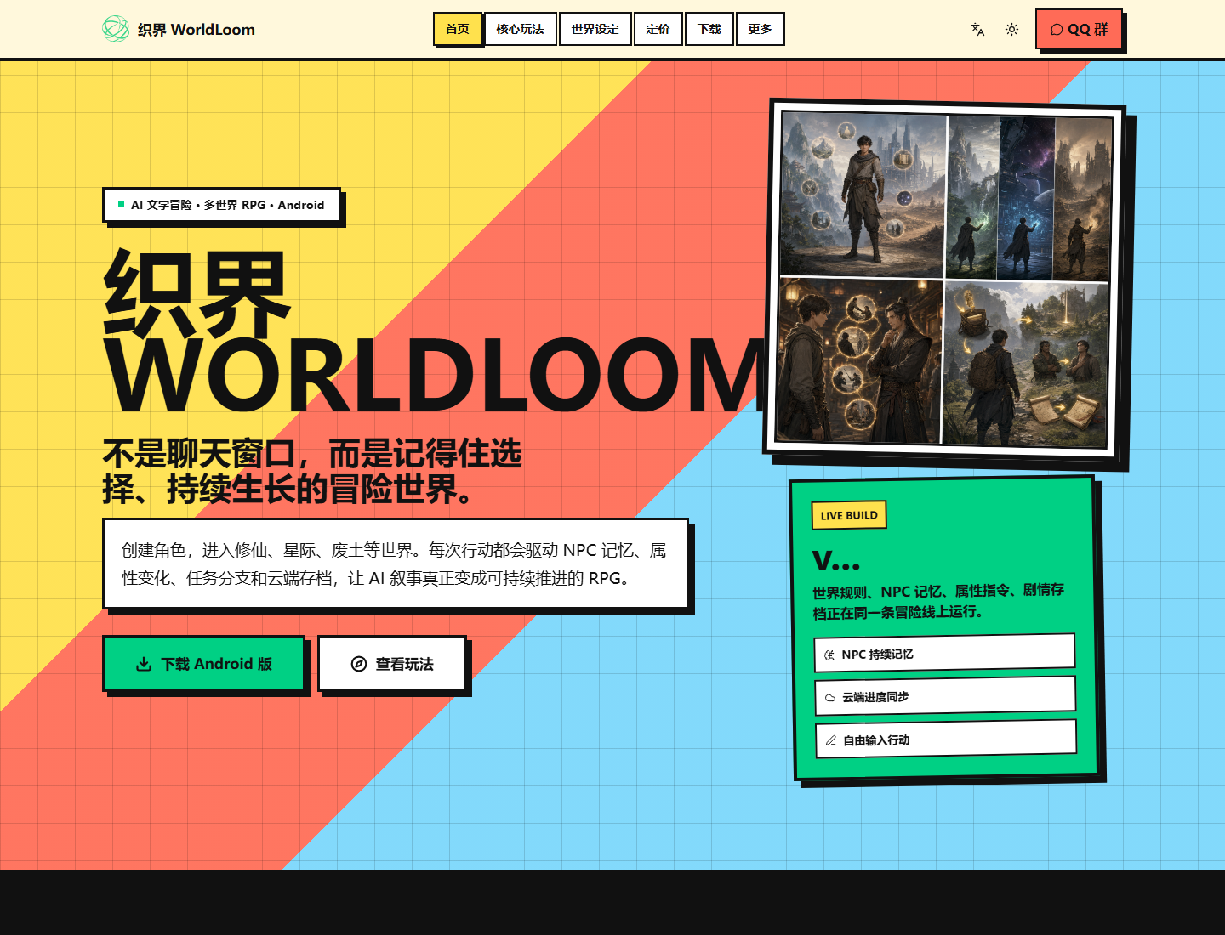Click the compass icon beside 查看玩法
Screen dimensions: 1225x935
click(359, 664)
